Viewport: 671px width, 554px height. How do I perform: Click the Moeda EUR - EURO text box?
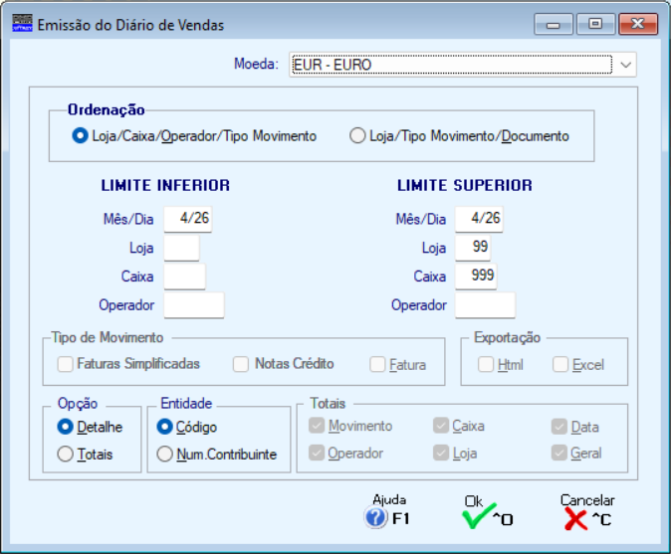(x=449, y=66)
